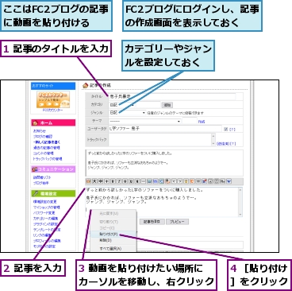The height and width of the screenshot is (291, 292).
Task: Open the ブログの確認 sidebar link
Action: tap(43, 137)
